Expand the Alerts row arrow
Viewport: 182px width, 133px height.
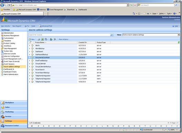[x=30, y=45]
